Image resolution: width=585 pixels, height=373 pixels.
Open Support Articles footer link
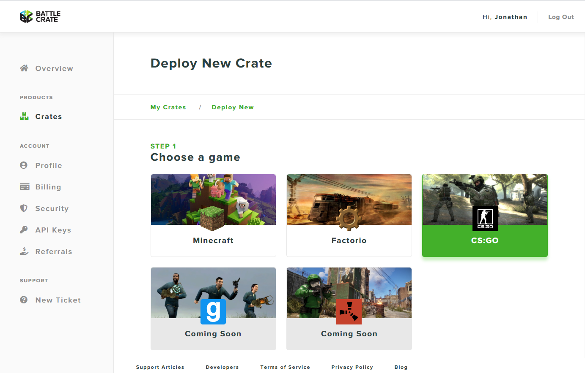[x=160, y=367]
